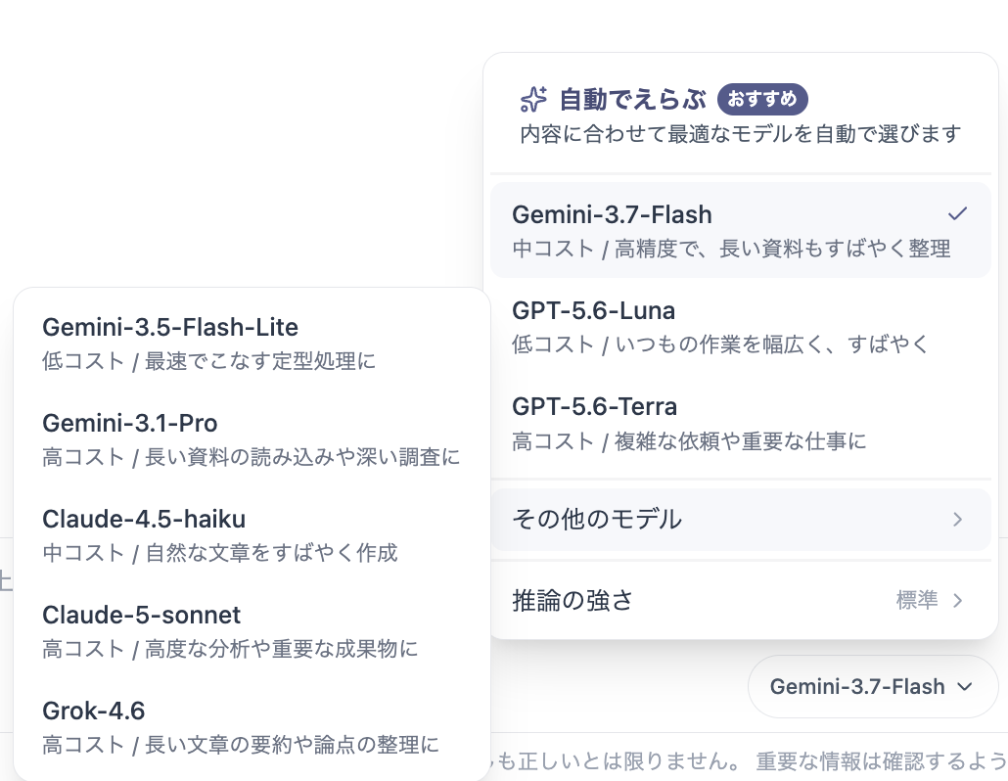Click the sparkle icon beside 自動でえらぶ
Screen dimensions: 1008x781
(x=533, y=99)
